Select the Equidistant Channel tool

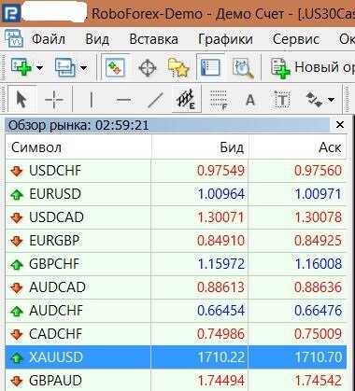click(186, 100)
